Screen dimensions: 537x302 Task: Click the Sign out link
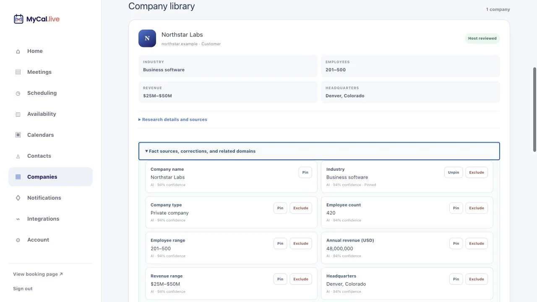23,289
